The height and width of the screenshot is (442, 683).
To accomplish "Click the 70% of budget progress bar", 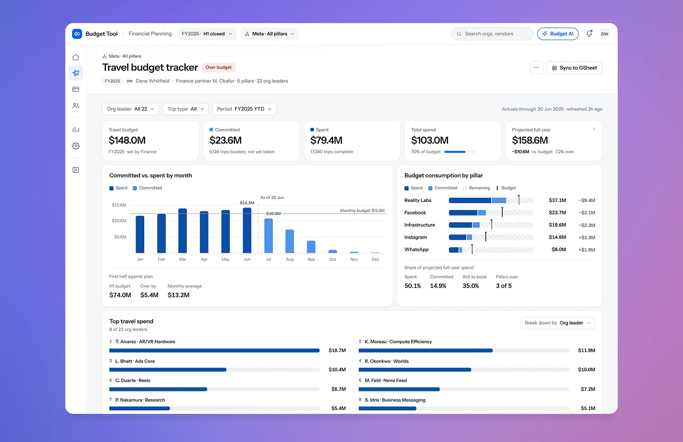I will (460, 152).
